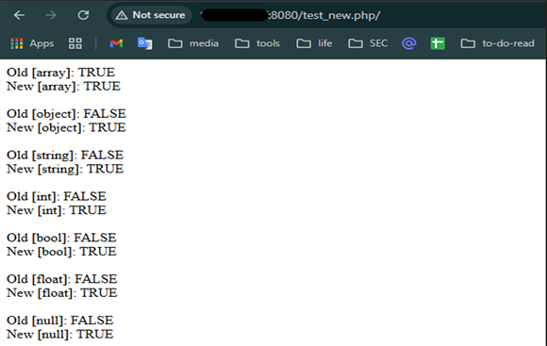Open the media bookmarks folder

click(193, 43)
